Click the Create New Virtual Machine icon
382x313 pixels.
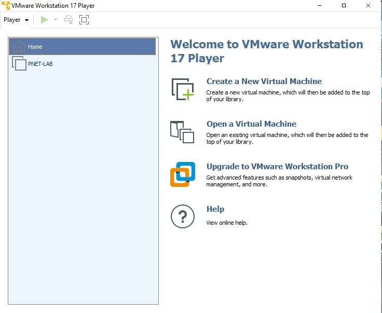pyautogui.click(x=182, y=90)
